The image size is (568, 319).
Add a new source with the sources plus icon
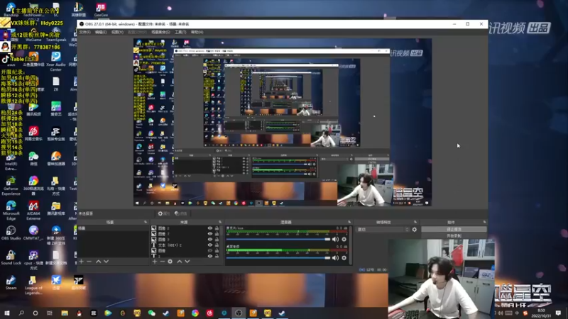coord(155,261)
